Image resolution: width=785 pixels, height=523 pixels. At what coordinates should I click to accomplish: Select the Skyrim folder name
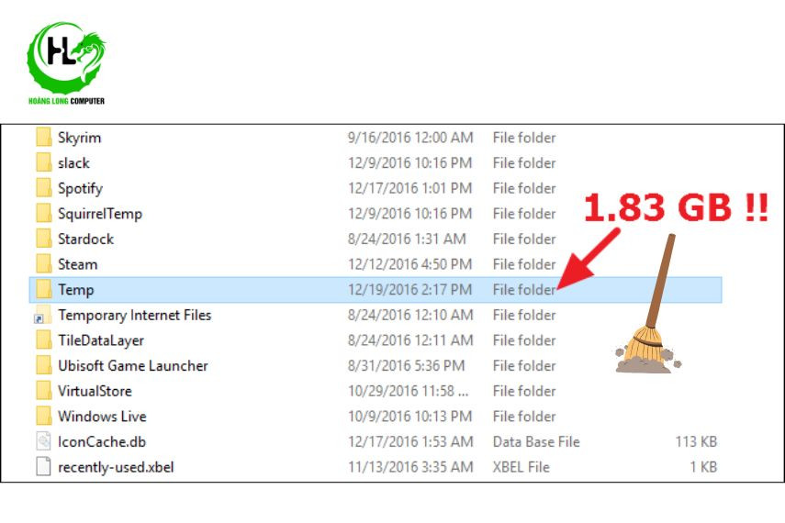pos(80,139)
